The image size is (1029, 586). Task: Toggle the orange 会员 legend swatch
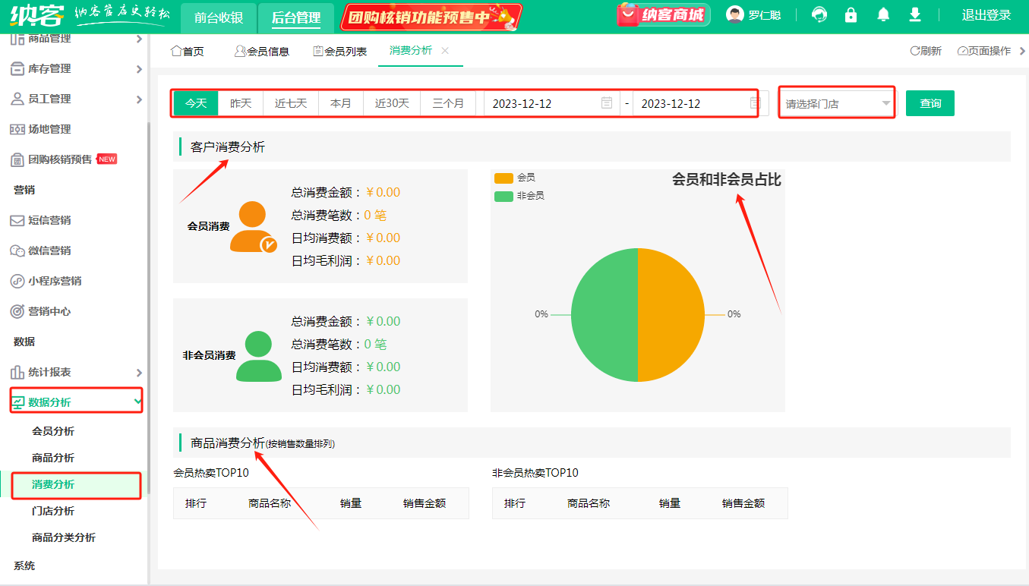click(503, 178)
